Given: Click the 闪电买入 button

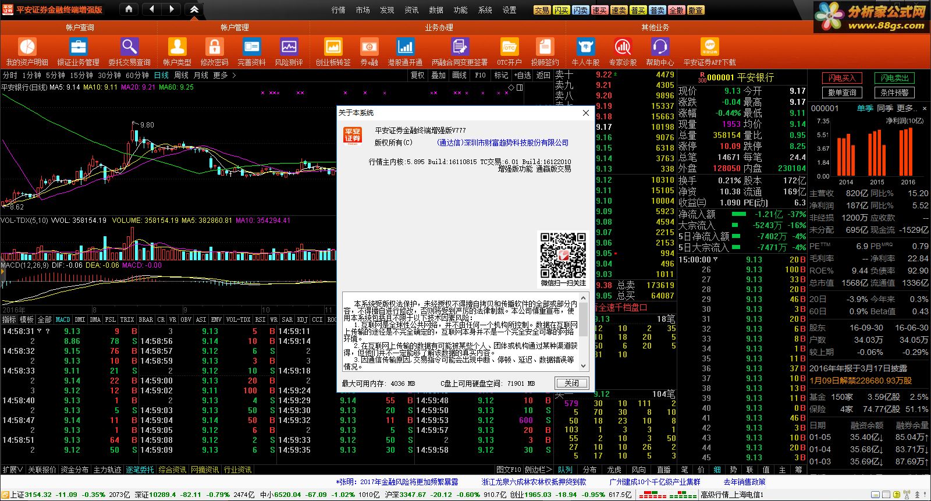Looking at the screenshot, I should [842, 78].
